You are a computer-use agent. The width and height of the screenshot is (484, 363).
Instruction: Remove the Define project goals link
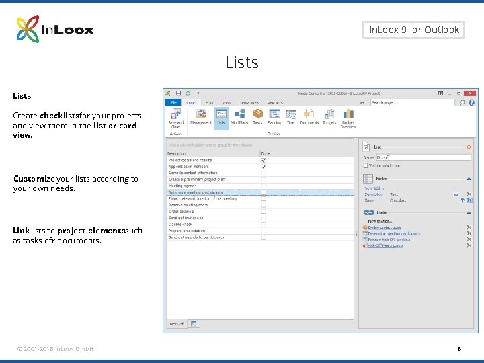tap(469, 227)
